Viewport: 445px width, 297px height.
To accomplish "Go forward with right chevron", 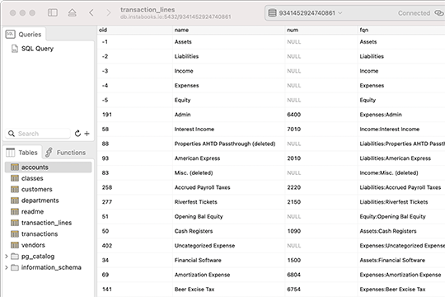I will 109,13.
